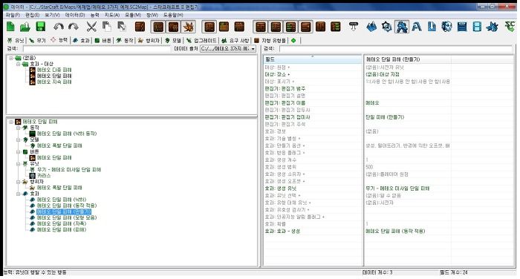Click the 필드 column header
This screenshot has height=279, width=520.
tap(313, 59)
